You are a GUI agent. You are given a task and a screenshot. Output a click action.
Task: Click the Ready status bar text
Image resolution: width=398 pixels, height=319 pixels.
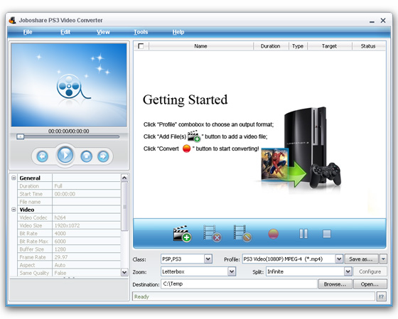click(x=141, y=297)
